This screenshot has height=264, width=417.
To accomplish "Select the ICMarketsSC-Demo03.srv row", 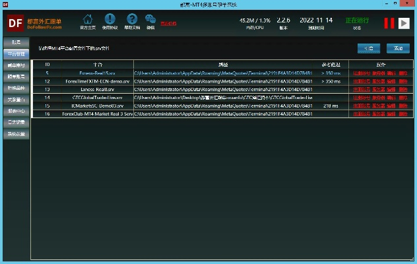I will tap(97, 106).
